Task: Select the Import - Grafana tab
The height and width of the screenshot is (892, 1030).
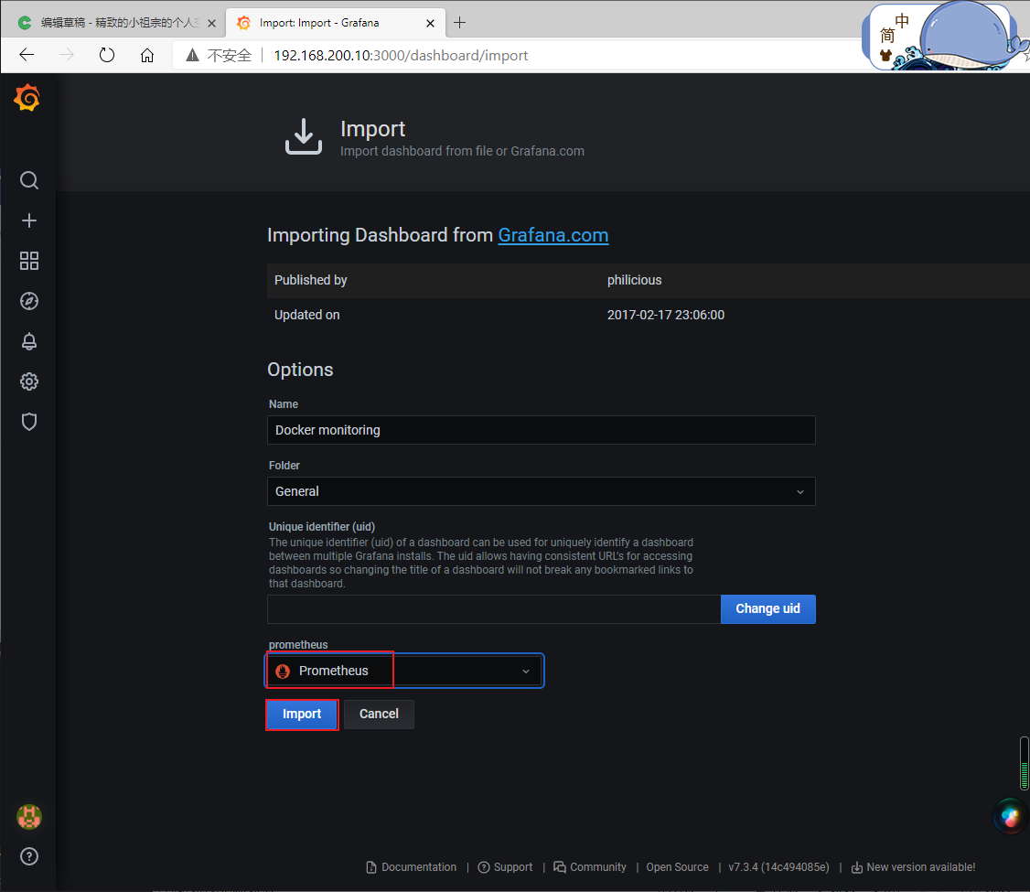Action: 335,23
